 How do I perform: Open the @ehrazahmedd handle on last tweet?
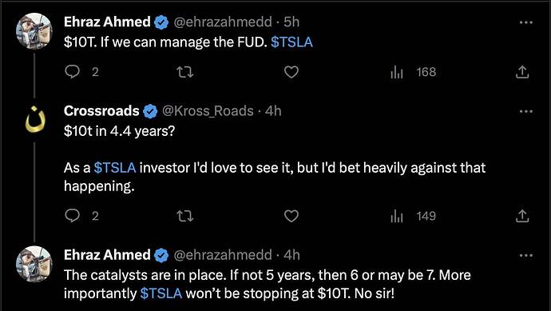[223, 255]
